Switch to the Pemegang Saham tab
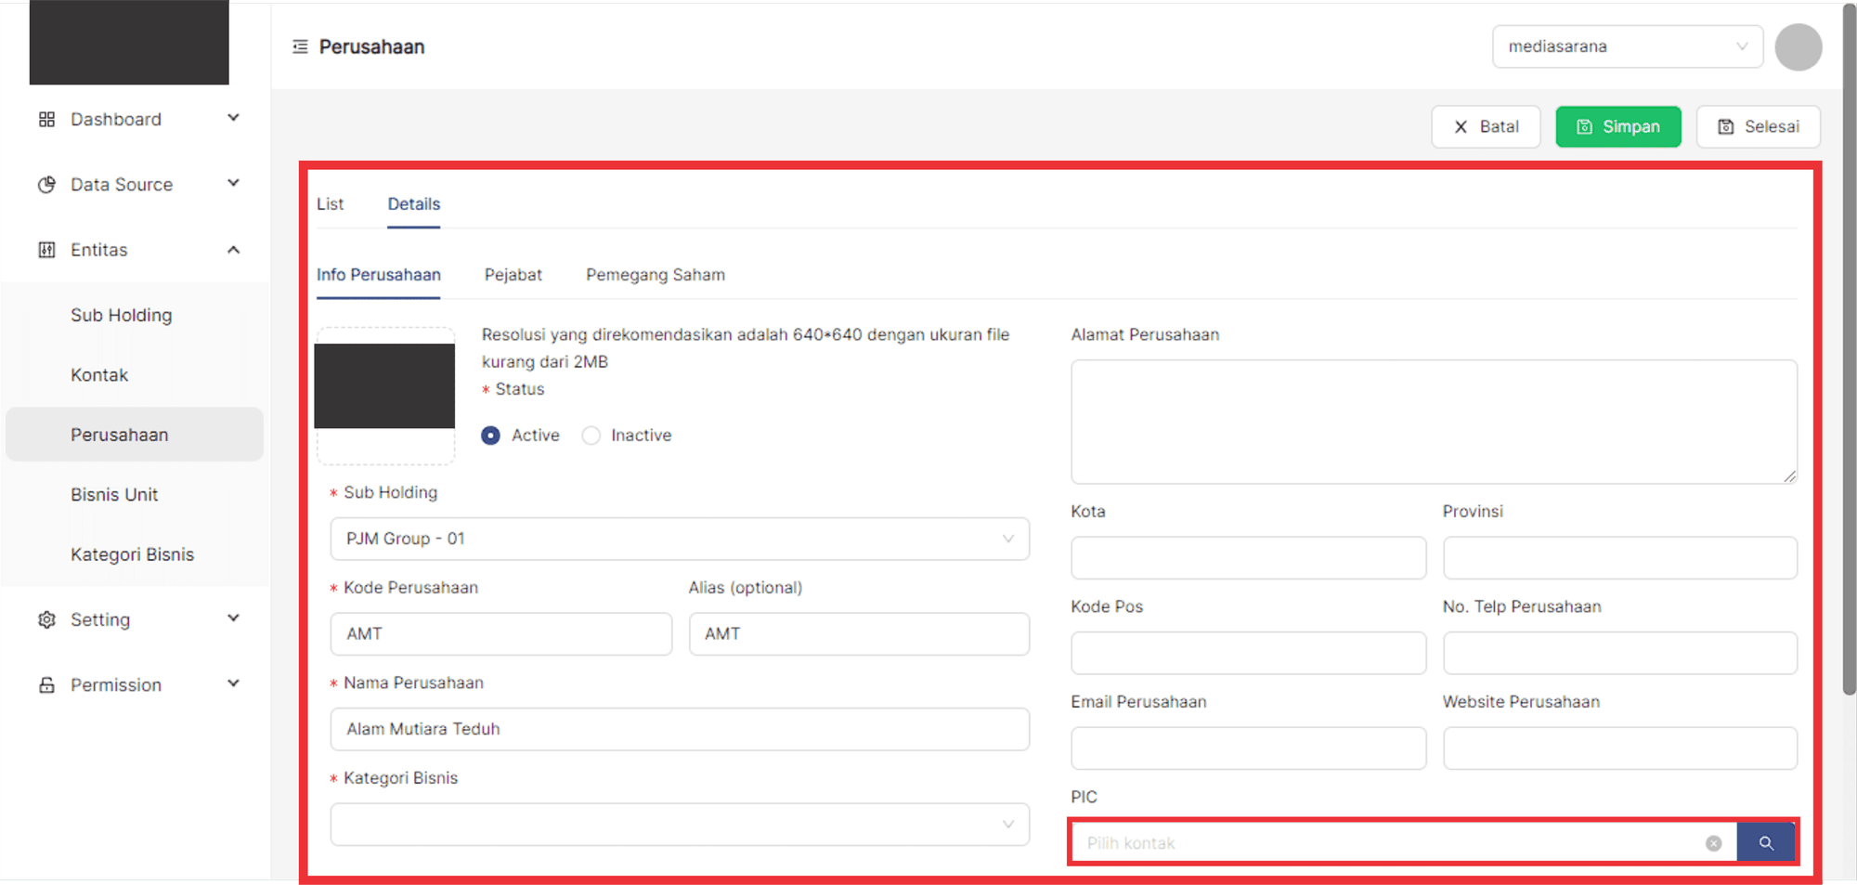 click(655, 275)
